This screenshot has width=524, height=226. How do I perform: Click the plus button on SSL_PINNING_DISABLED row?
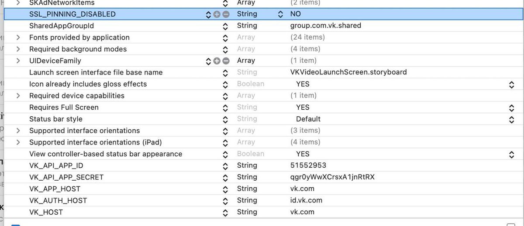point(217,14)
